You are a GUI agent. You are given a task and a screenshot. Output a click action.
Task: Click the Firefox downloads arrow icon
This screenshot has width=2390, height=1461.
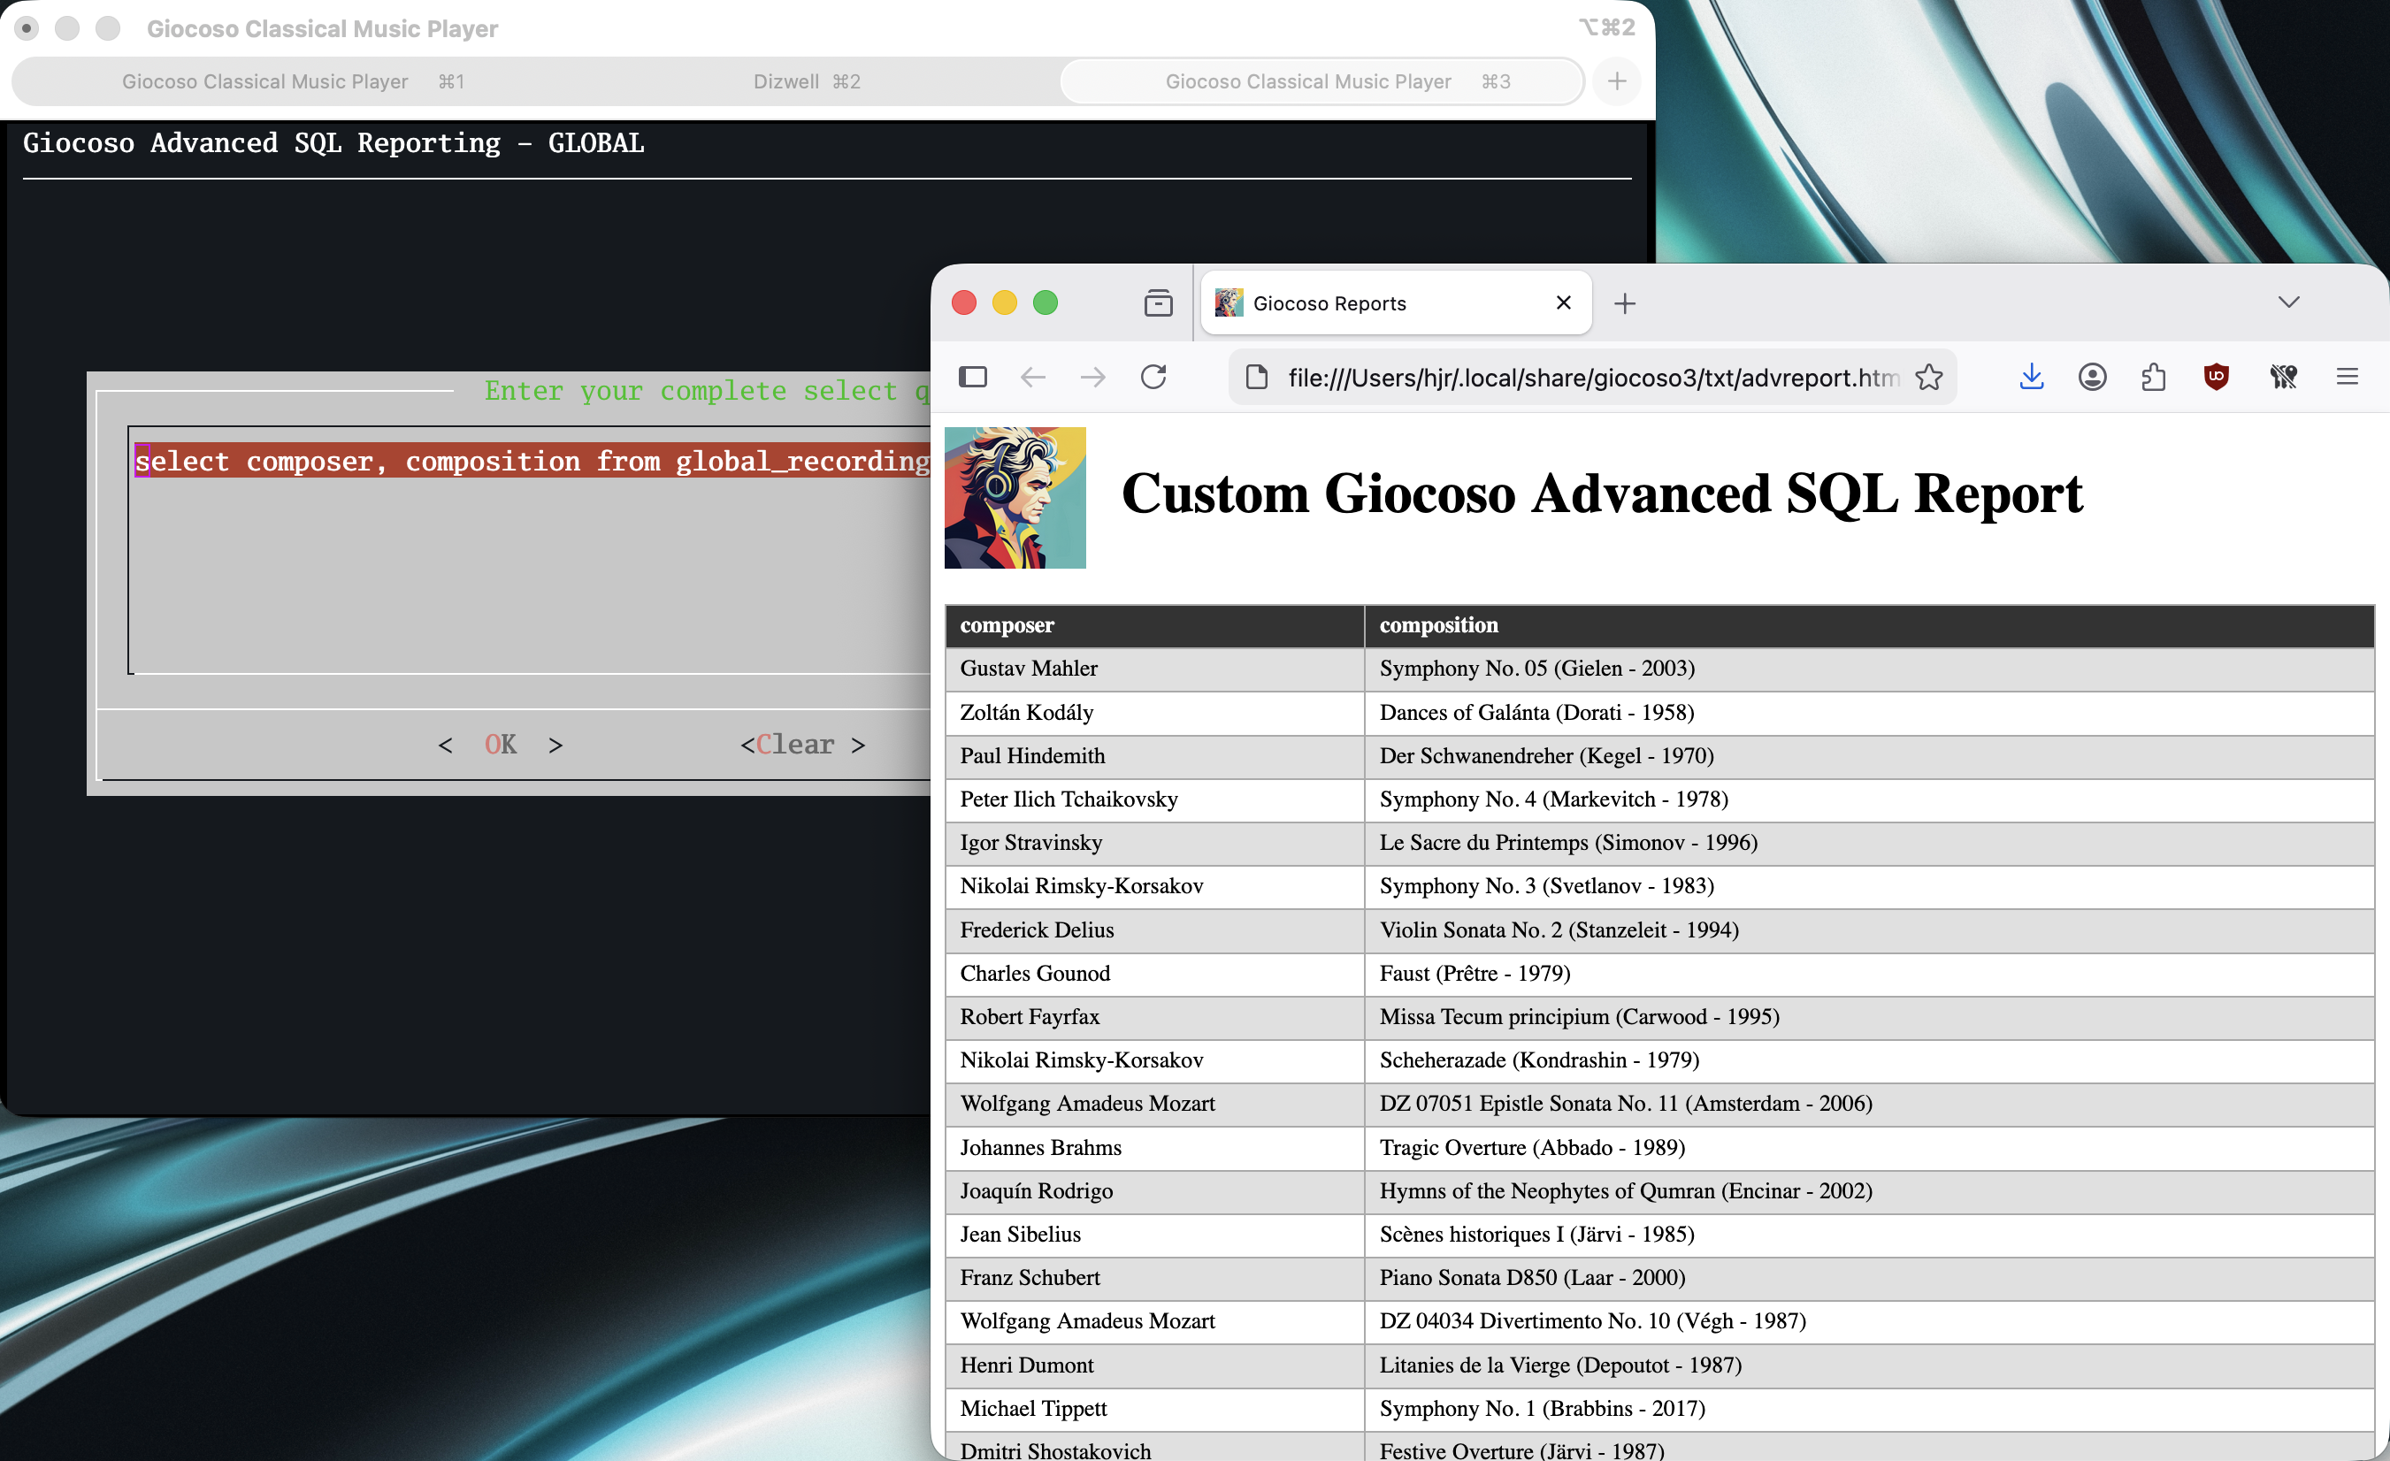pos(2031,377)
